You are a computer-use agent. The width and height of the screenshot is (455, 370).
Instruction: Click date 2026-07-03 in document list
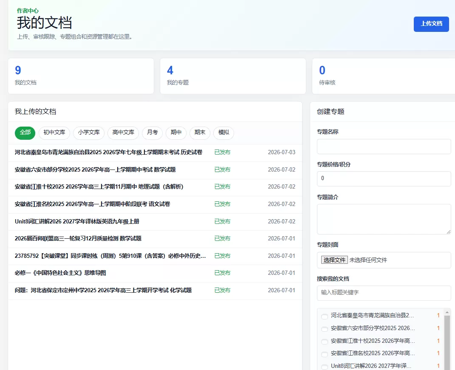[282, 153]
